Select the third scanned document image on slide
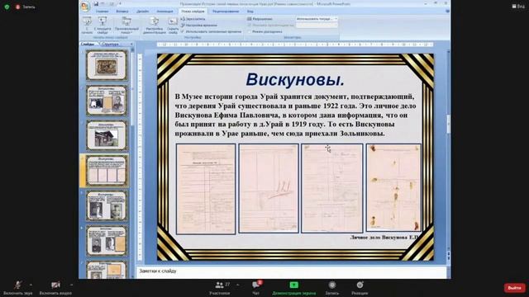The image size is (529, 297). tap(332, 188)
